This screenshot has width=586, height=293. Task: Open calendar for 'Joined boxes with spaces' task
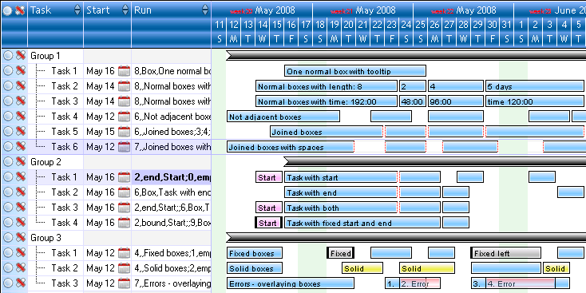tap(124, 147)
